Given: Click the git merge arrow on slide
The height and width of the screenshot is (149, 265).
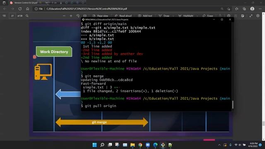Looking at the screenshot, I should pyautogui.click(x=102, y=122).
